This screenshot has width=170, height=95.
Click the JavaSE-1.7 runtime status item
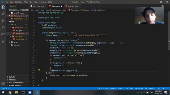coord(152,88)
